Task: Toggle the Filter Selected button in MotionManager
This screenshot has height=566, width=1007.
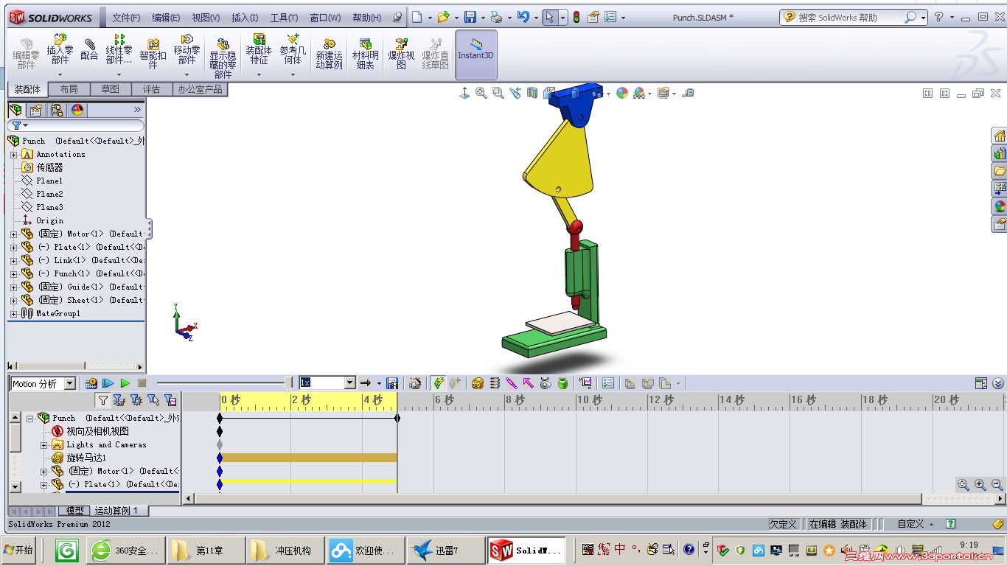Action: click(x=153, y=400)
